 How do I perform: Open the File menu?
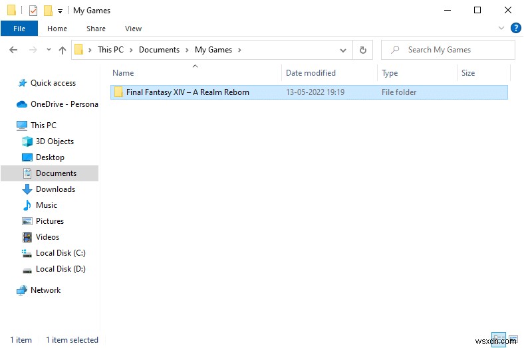coord(19,29)
